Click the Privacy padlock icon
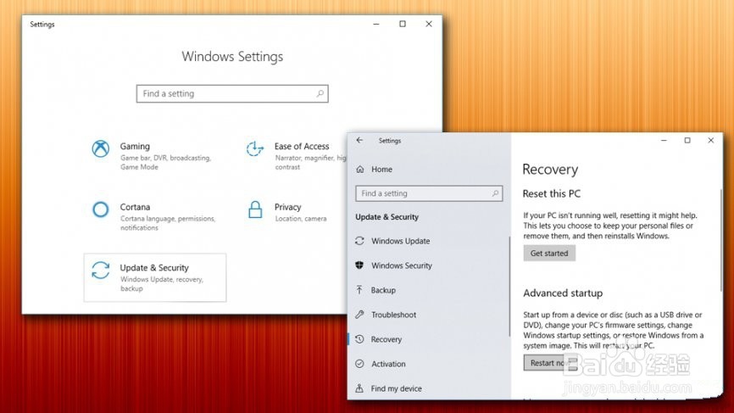The image size is (734, 413). [255, 209]
